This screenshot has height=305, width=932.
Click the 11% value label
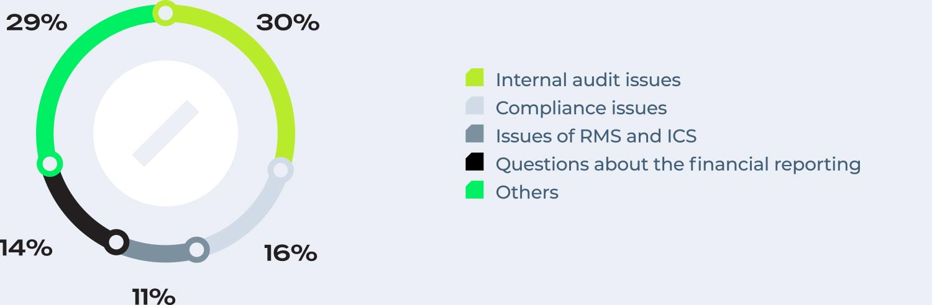click(153, 296)
